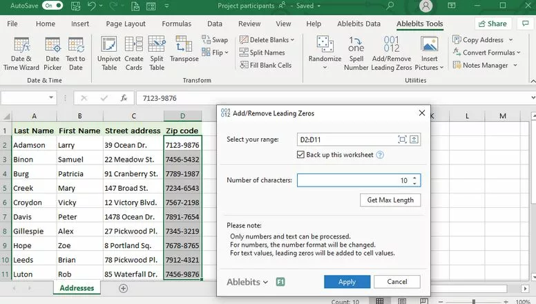Run the Unpivot Table tool
The width and height of the screenshot is (536, 304).
[x=108, y=53]
